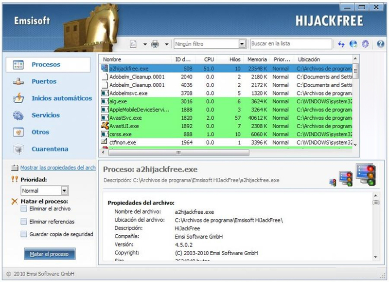The height and width of the screenshot is (282, 389).
Task: Select the alg.exe process row
Action: (x=226, y=101)
